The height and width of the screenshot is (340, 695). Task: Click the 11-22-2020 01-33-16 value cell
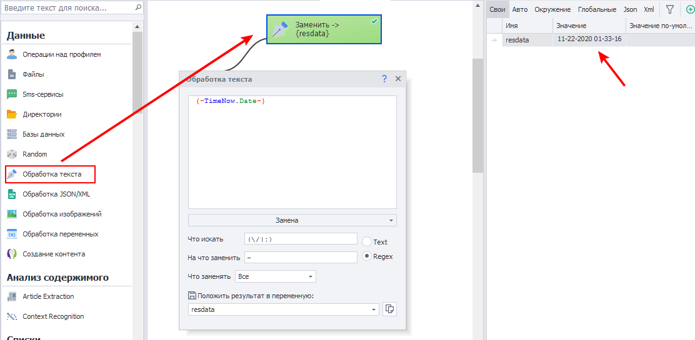coord(589,39)
